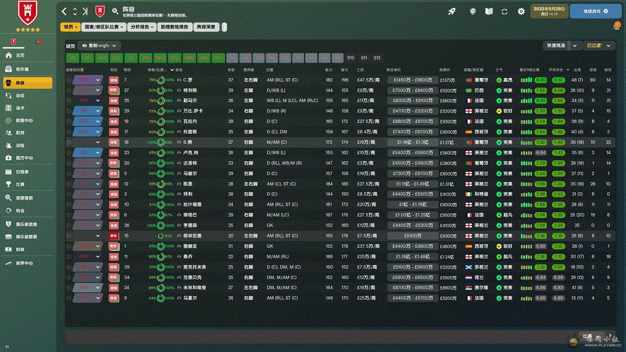This screenshot has height=352, width=626.
Task: Tick the selection circle for C.罗
Action: (69, 80)
